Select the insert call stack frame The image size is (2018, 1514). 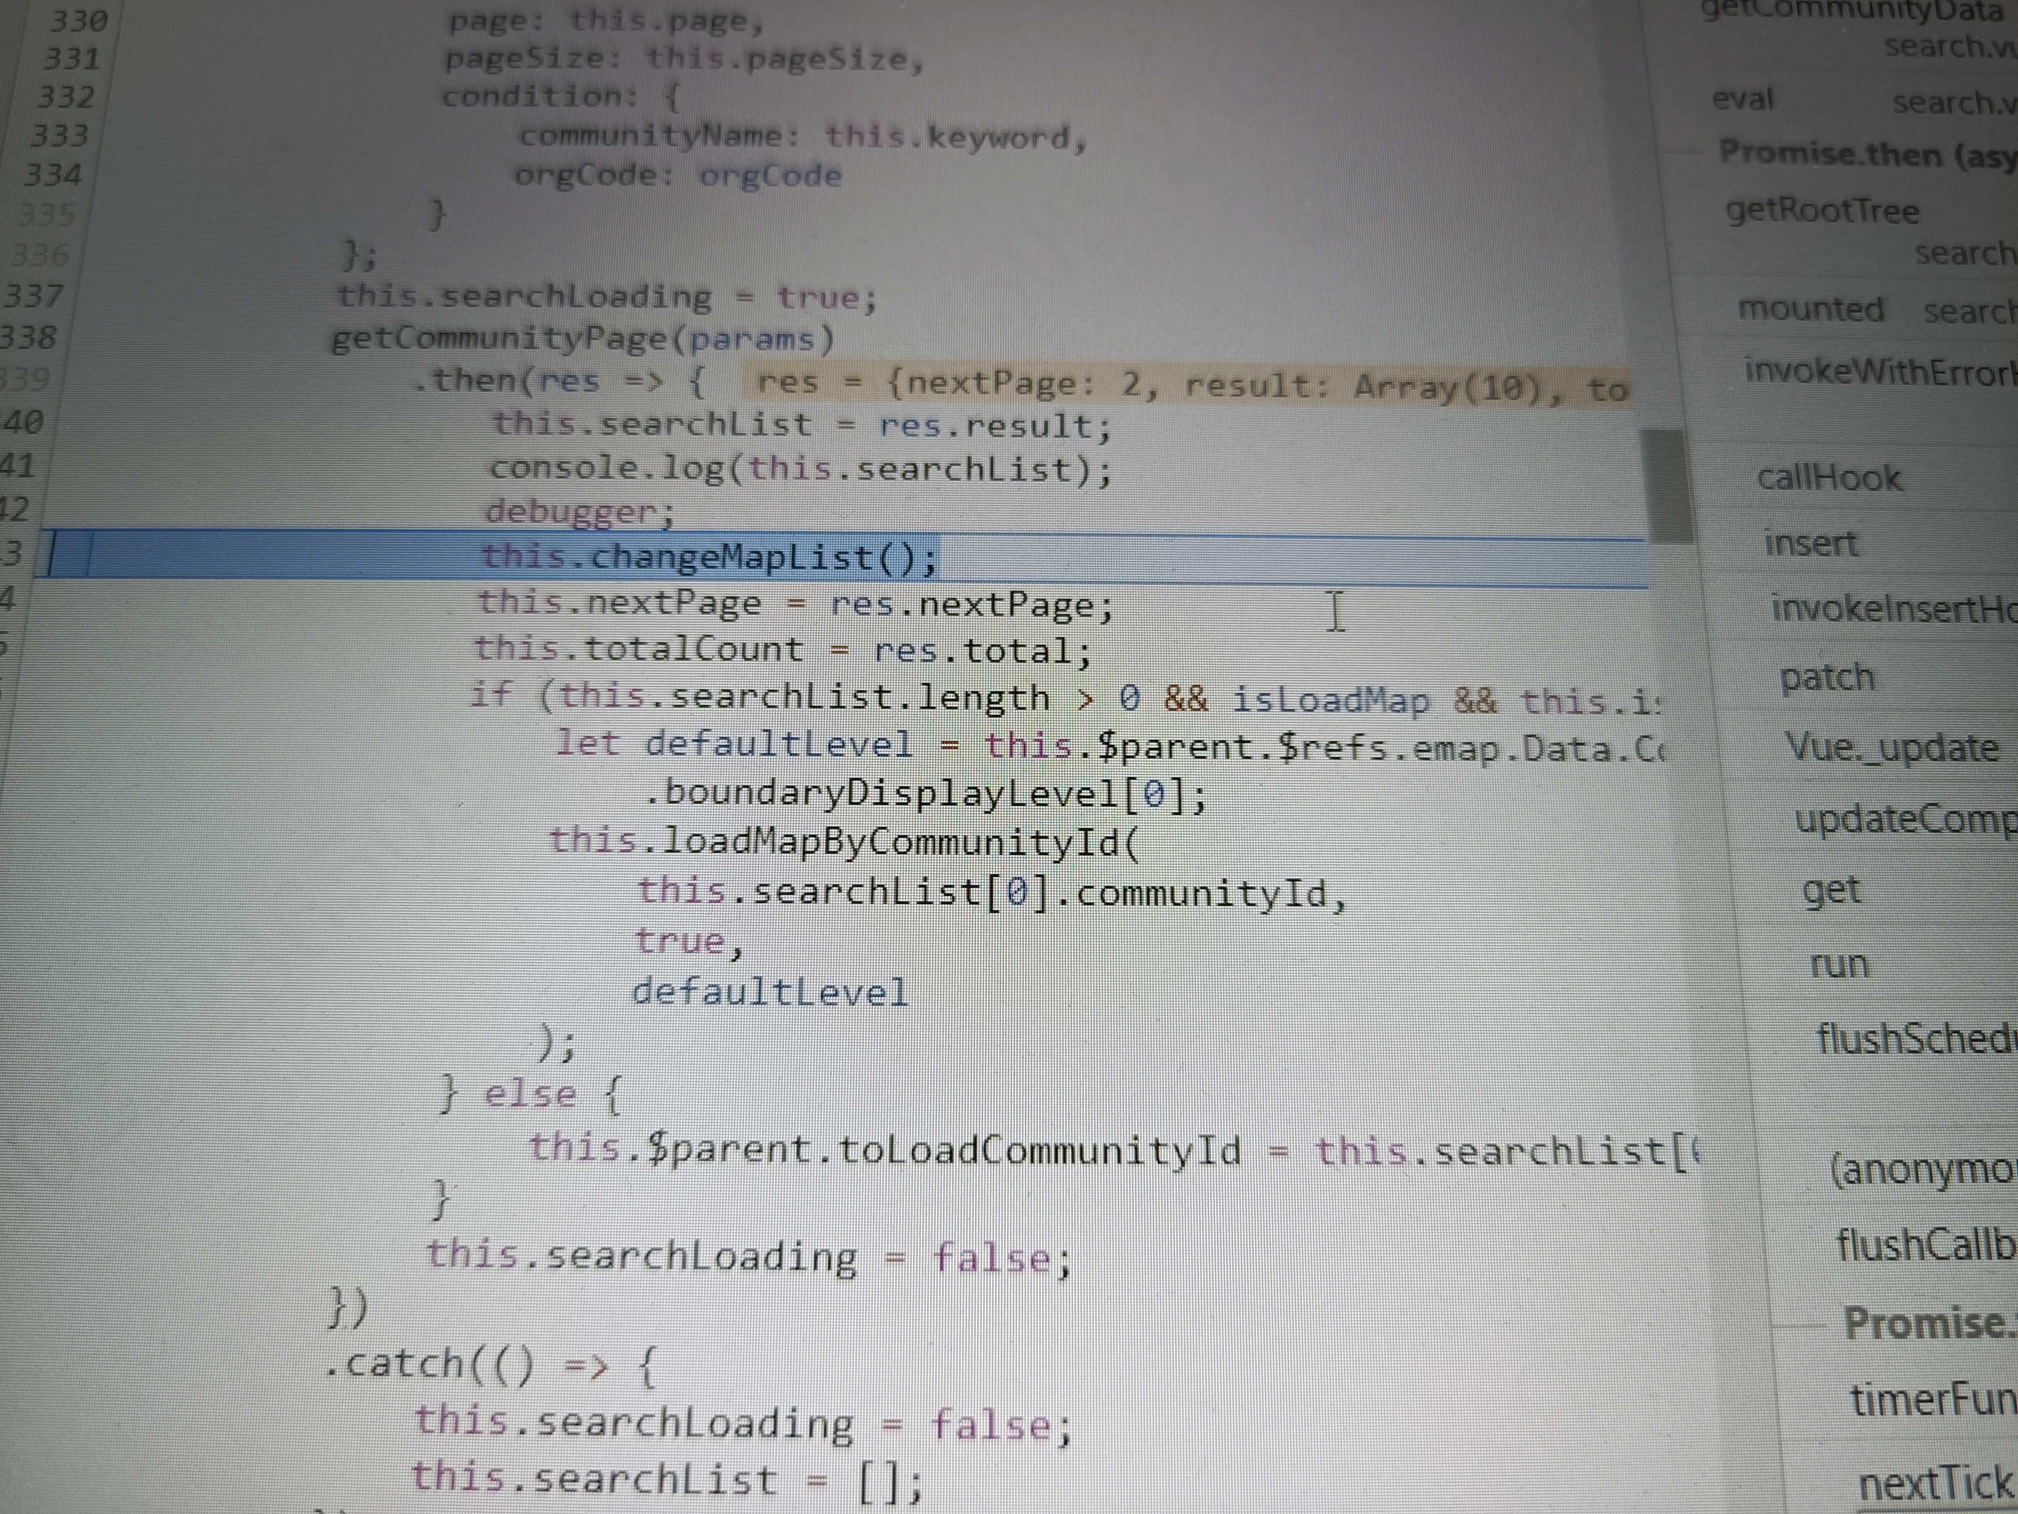pos(1810,543)
